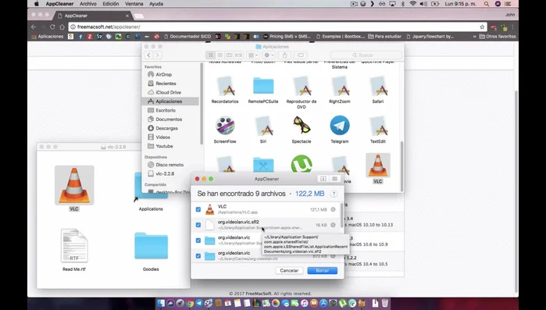
Task: Click the Cancelar button
Action: pos(289,270)
